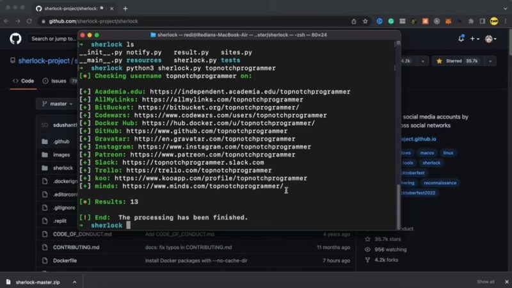Screen dimensions: 512x288
Task: Click the Dockerfile file icon
Action: 45,260
